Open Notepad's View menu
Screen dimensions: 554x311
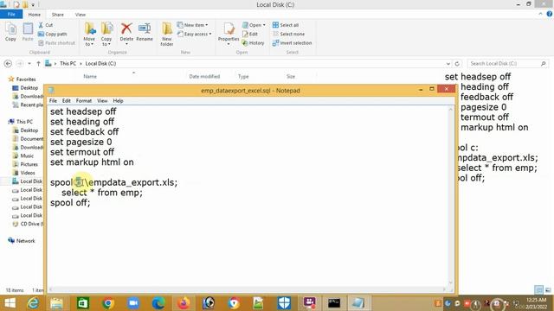coord(102,100)
